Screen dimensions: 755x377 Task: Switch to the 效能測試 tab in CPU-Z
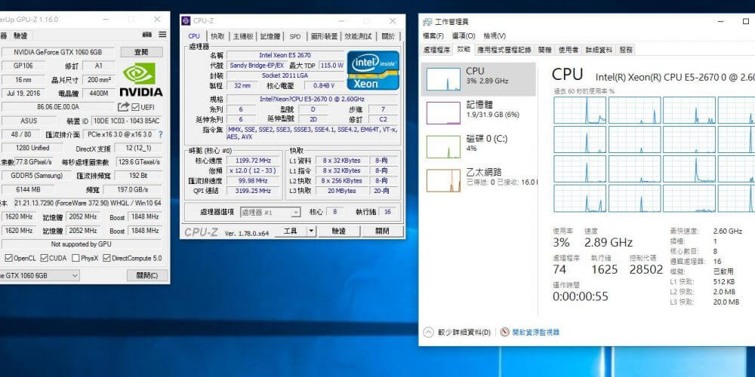(358, 36)
